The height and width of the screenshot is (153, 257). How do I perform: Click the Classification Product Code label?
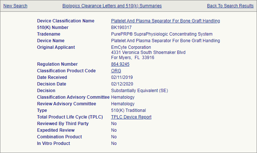(x=66, y=71)
